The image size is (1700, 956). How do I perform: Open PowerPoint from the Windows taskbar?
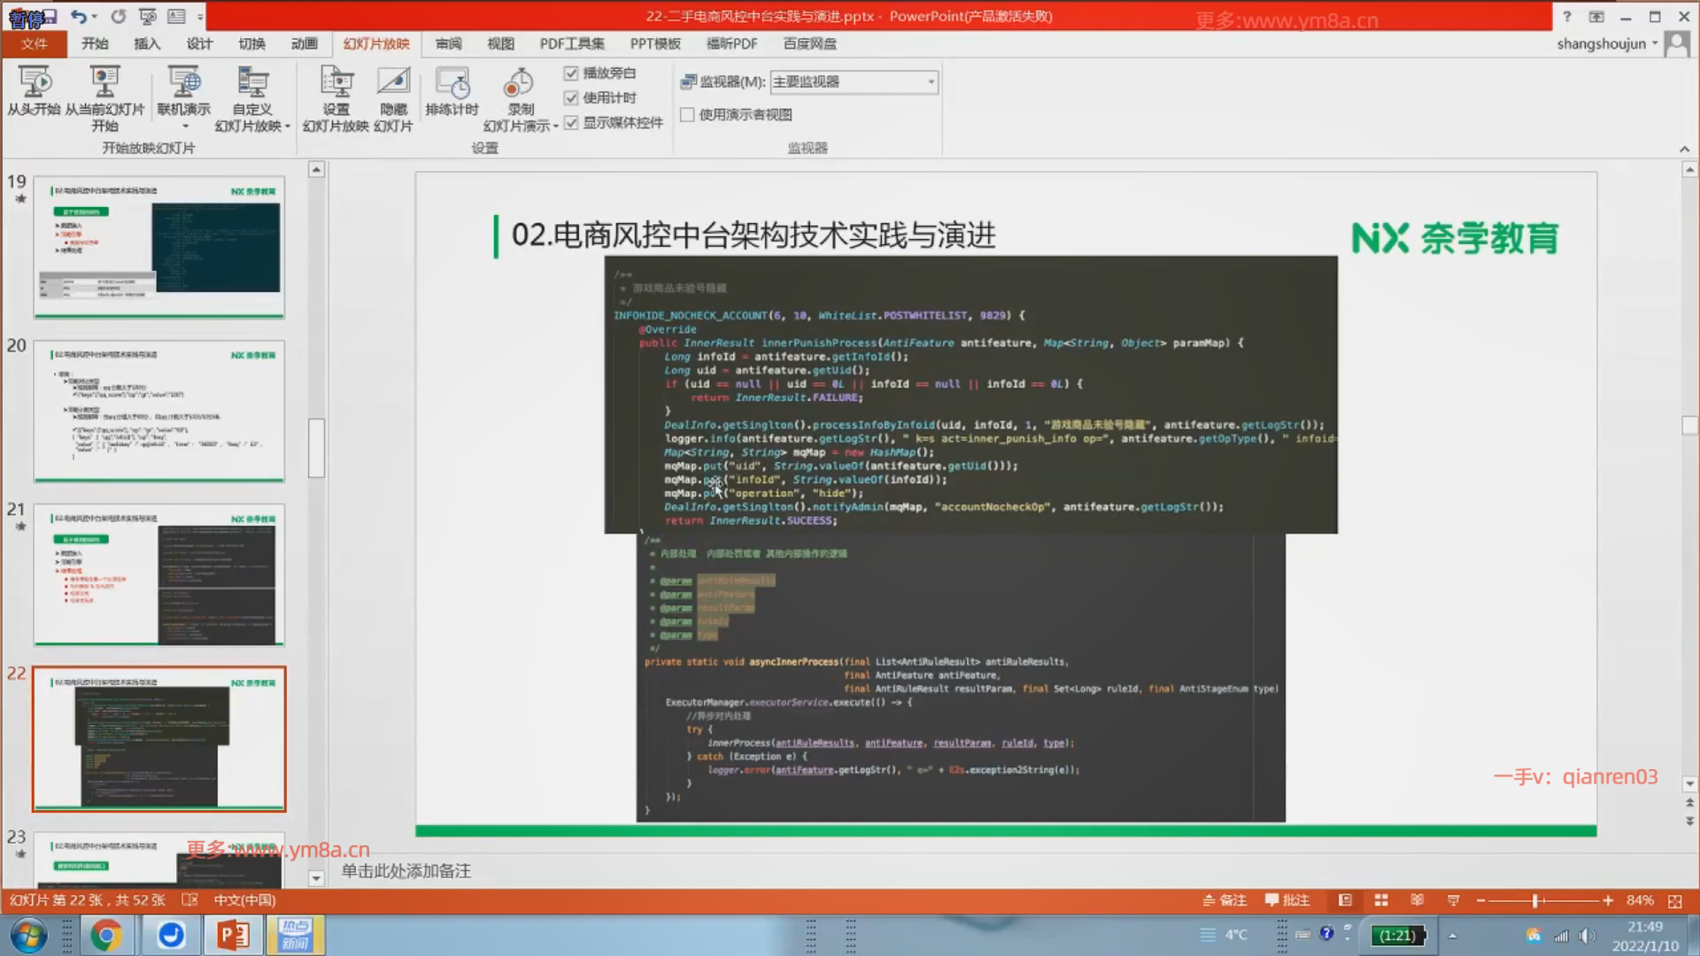(x=233, y=936)
